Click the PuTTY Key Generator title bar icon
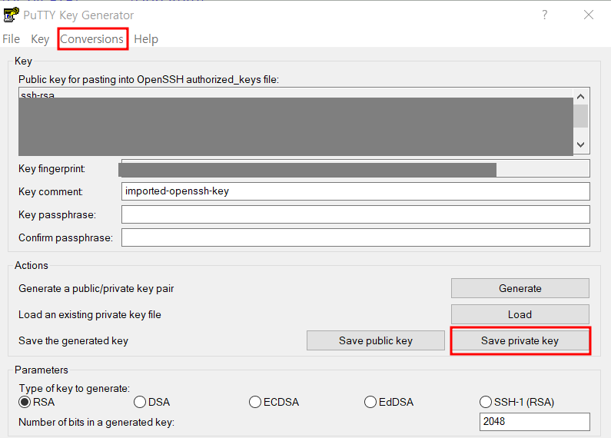 [x=11, y=15]
